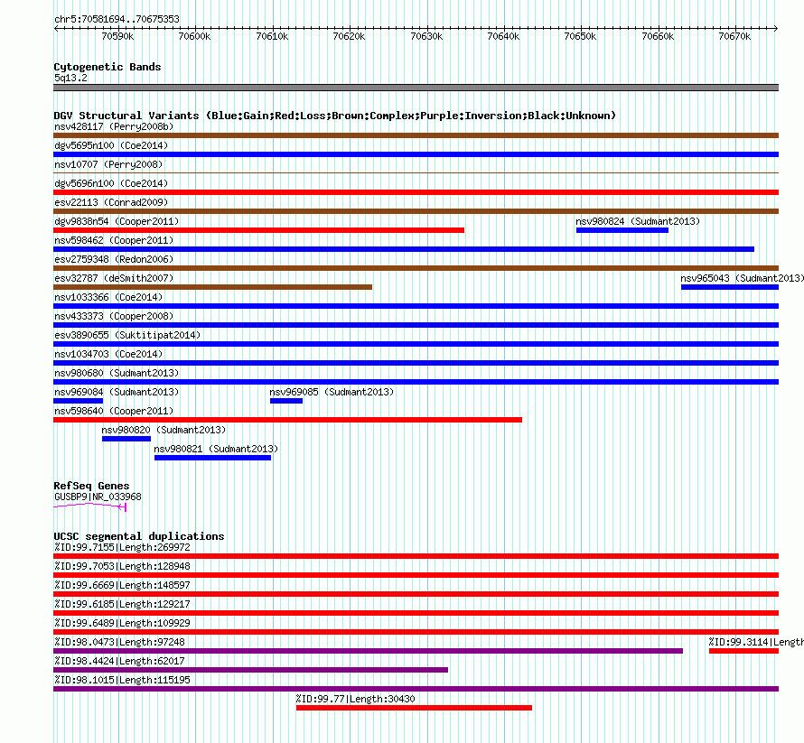This screenshot has width=804, height=743.
Task: Open esv32787 (deSmith2007) label
Action: click(114, 278)
